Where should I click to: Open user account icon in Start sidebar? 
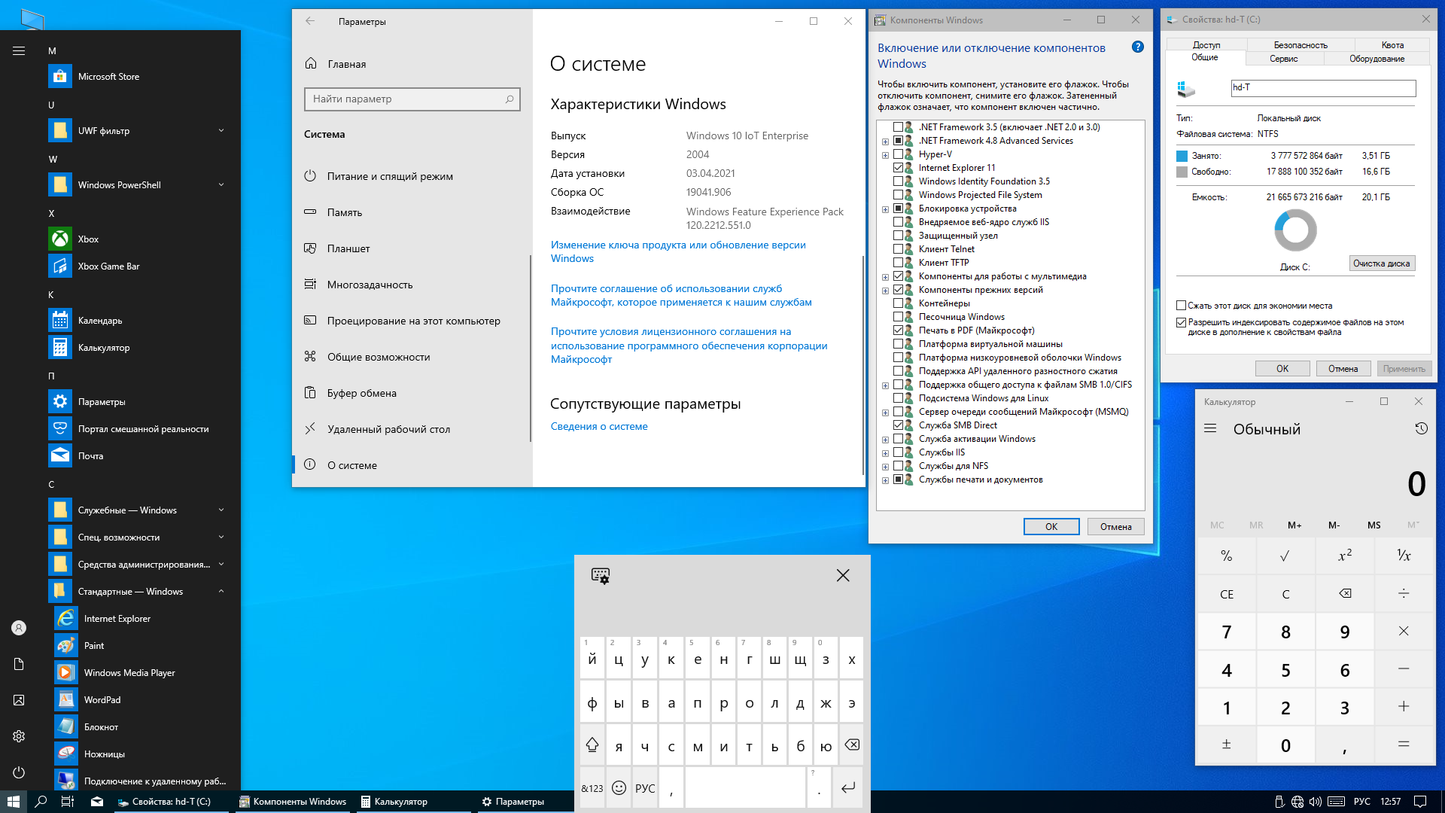pos(19,628)
